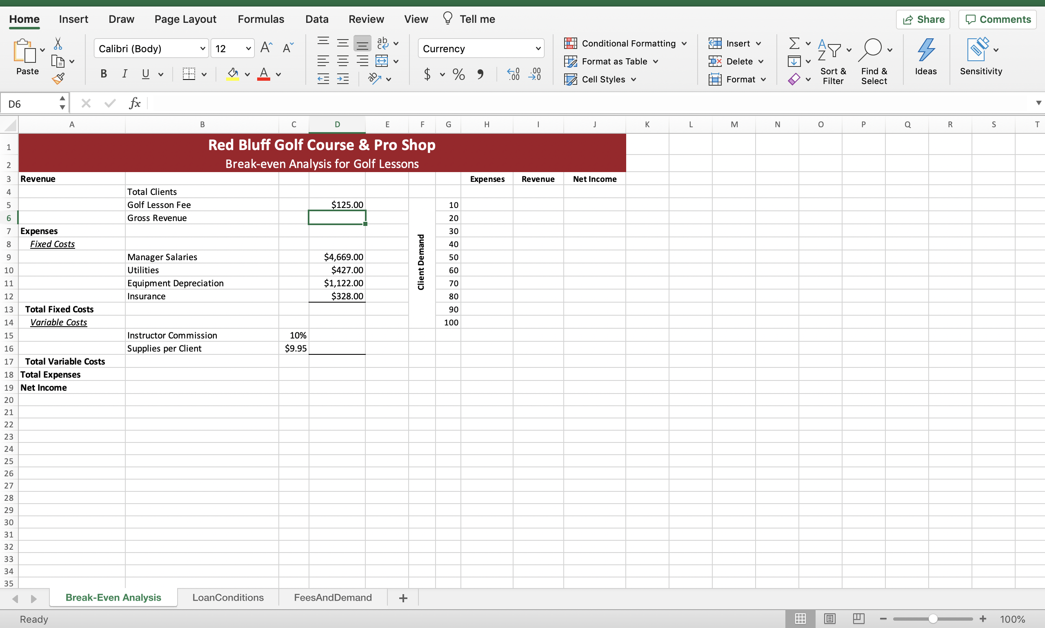The width and height of the screenshot is (1045, 628).
Task: Click the Share button
Action: pos(923,20)
